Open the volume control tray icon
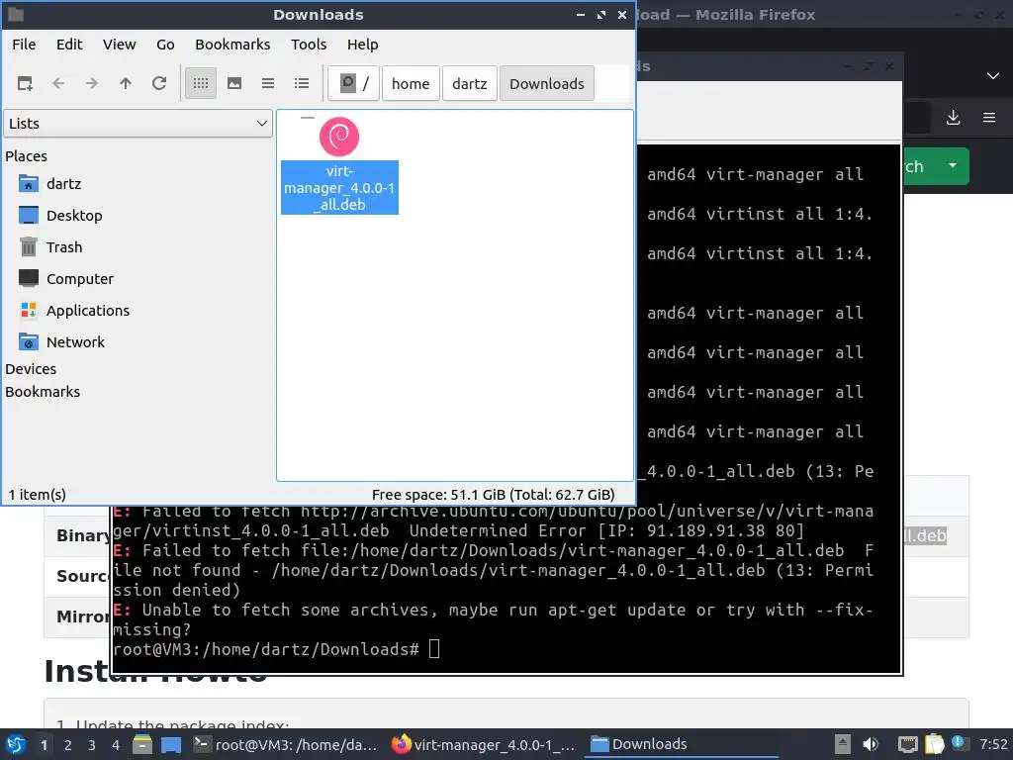This screenshot has height=760, width=1013. [871, 744]
